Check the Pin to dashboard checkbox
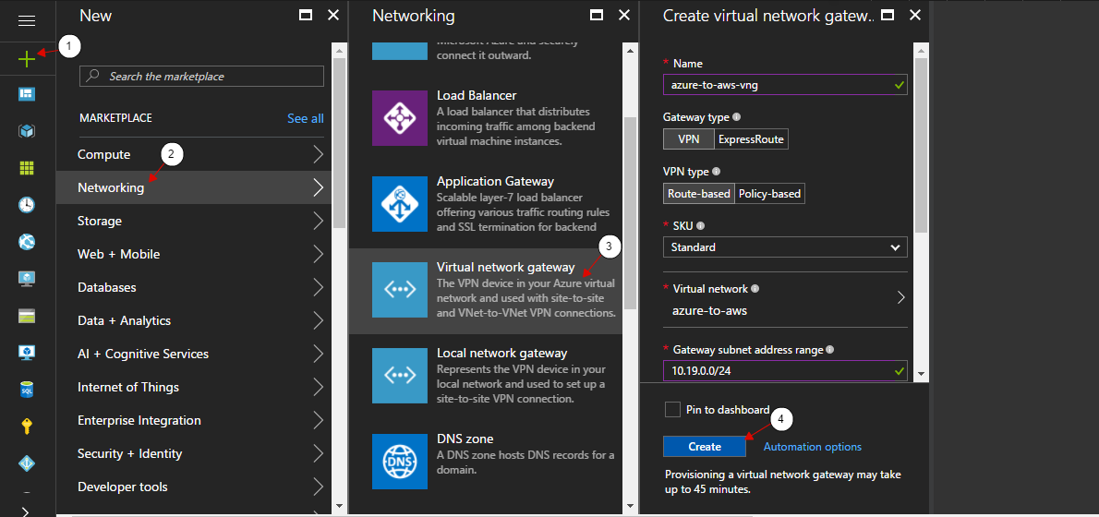Viewport: 1099px width, 517px height. click(673, 410)
